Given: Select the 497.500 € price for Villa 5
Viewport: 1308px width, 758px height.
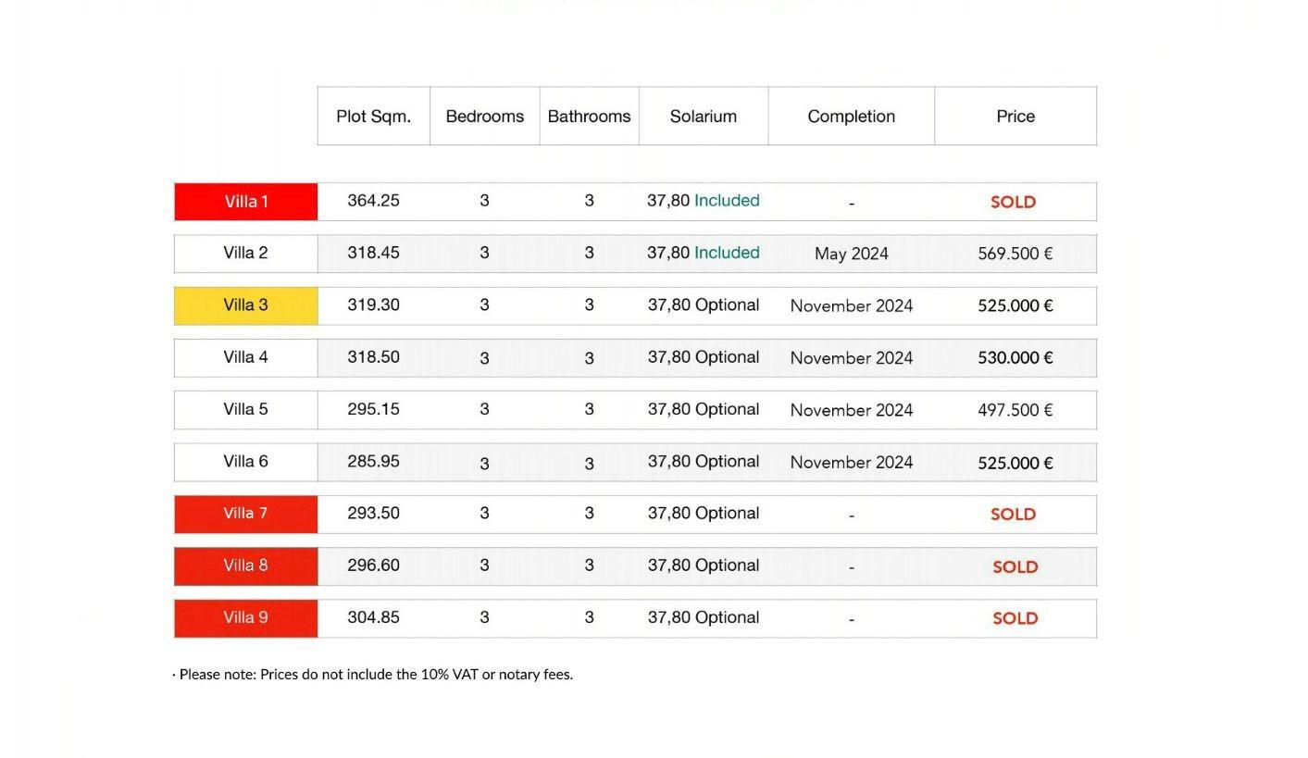Looking at the screenshot, I should coord(1015,410).
